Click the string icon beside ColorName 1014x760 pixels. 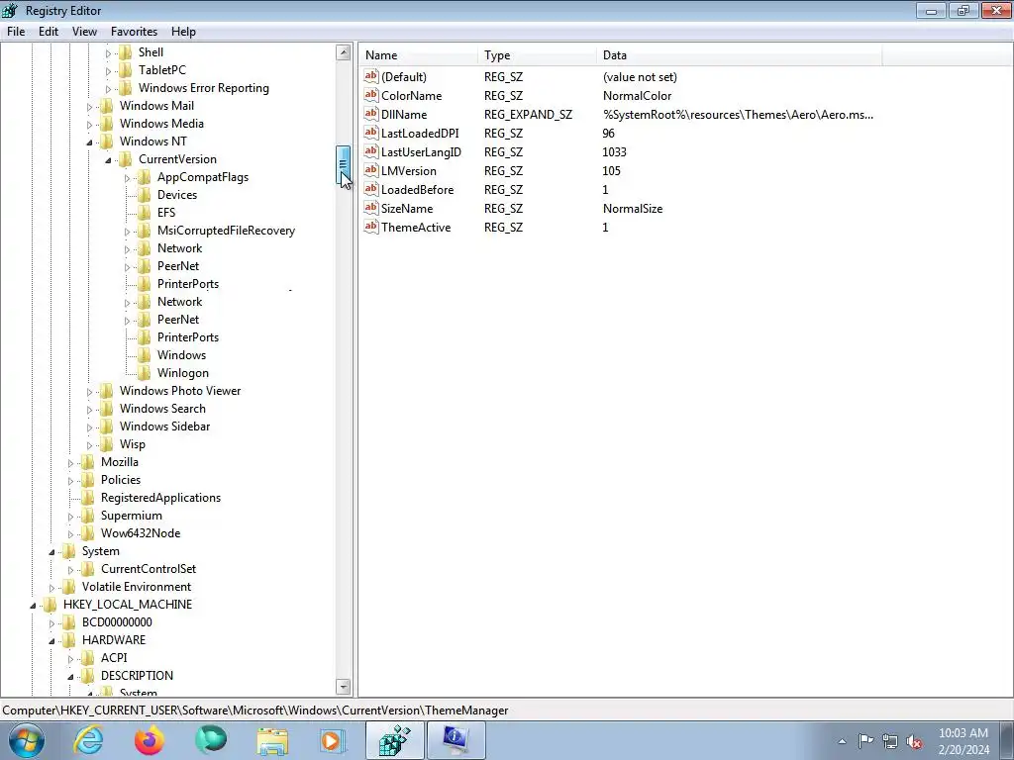tap(370, 95)
